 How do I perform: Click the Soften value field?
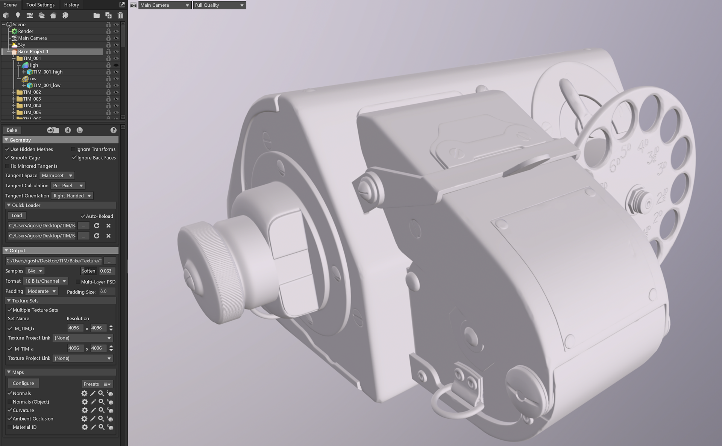pyautogui.click(x=107, y=271)
